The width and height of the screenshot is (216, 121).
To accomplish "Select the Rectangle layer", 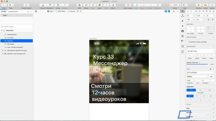I will pos(17,44).
